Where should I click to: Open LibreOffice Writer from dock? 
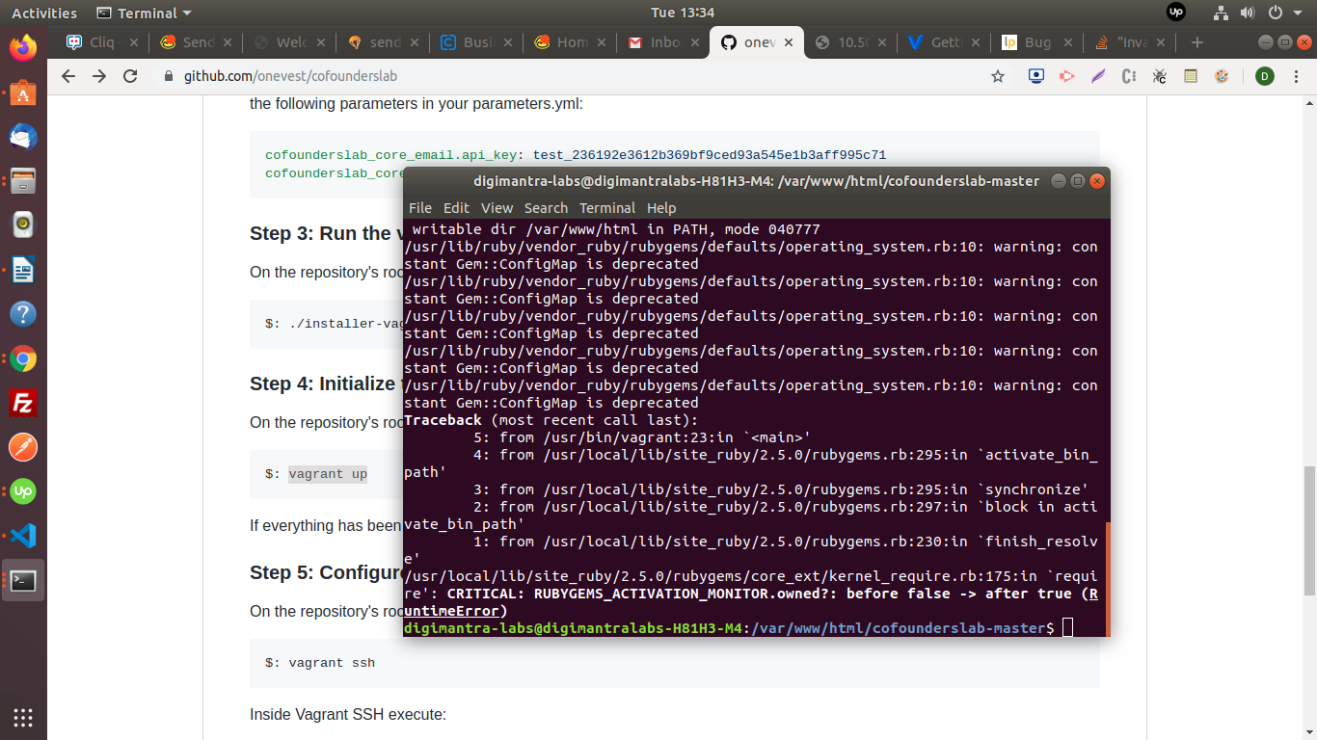[23, 270]
